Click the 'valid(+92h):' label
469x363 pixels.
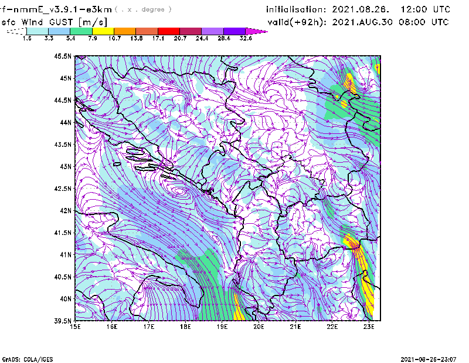coord(297,22)
